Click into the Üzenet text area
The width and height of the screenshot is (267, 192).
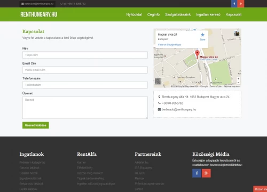point(85,108)
